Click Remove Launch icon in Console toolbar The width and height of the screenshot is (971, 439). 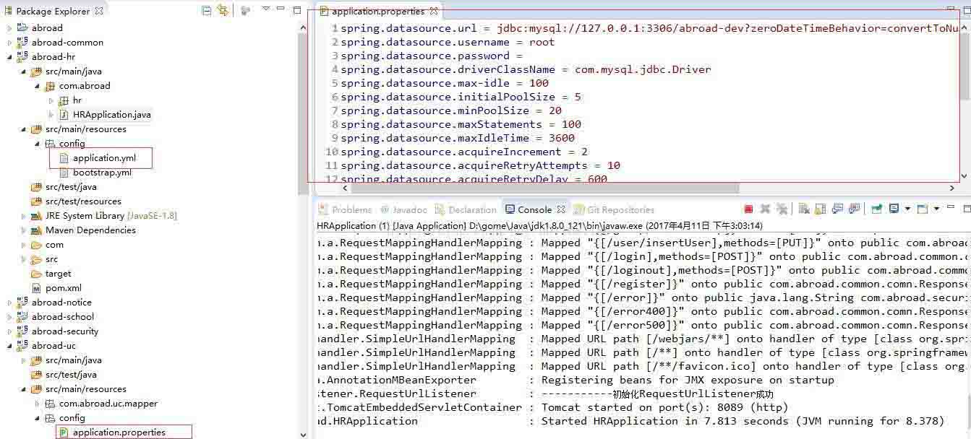coord(765,209)
